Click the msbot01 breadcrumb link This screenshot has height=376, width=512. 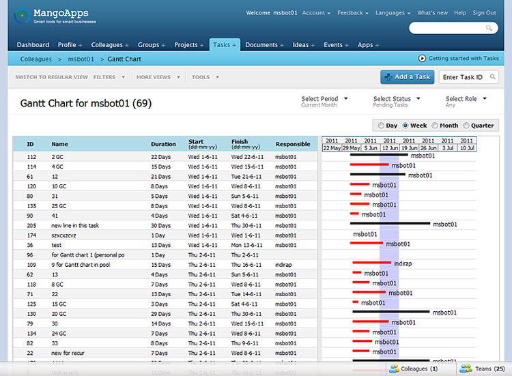(81, 59)
